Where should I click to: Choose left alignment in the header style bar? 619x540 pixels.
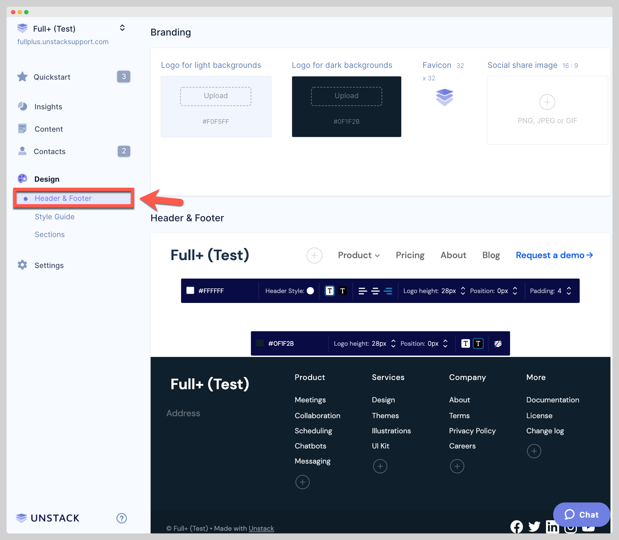[363, 291]
